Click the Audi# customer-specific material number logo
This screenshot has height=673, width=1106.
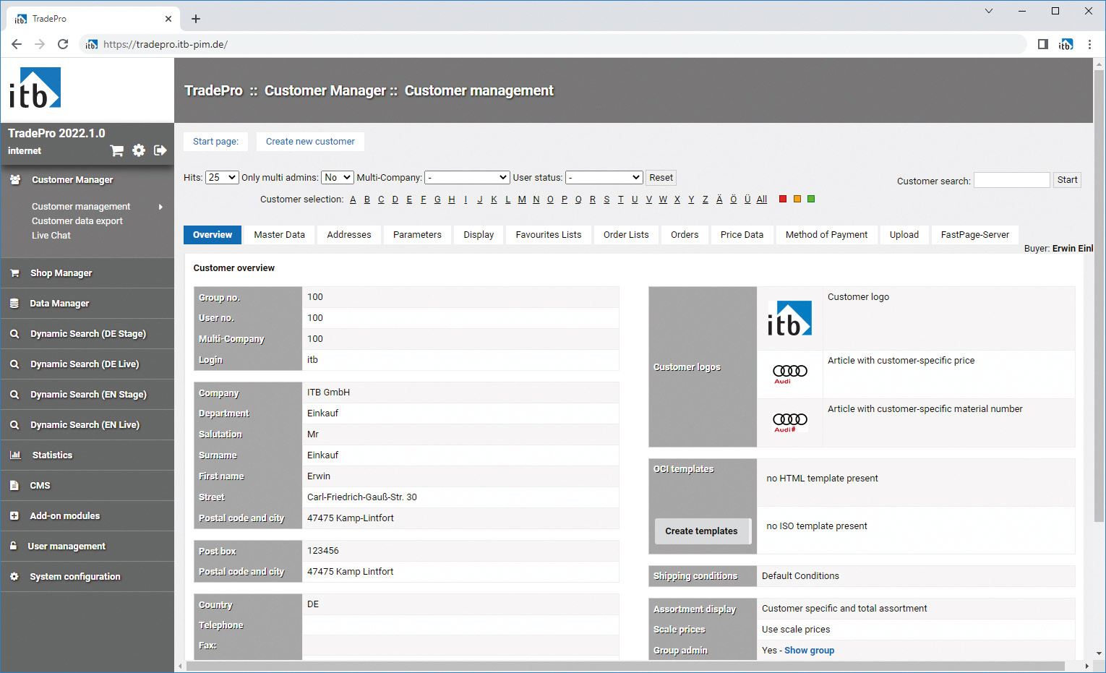click(x=789, y=422)
